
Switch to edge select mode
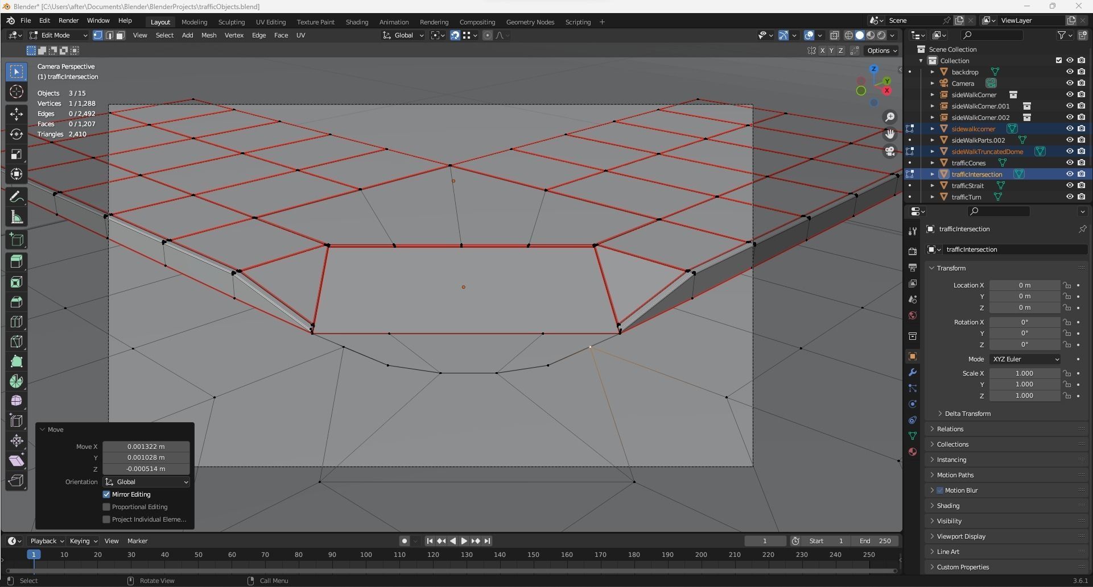[109, 35]
